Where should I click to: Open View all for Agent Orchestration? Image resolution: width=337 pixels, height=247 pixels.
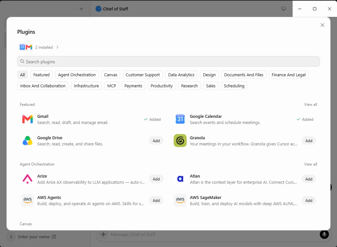coord(310,164)
